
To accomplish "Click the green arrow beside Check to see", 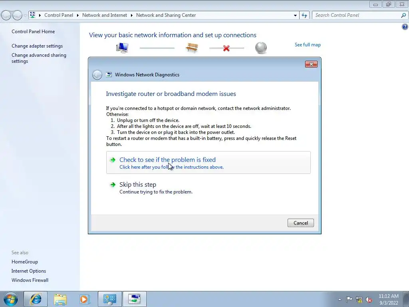I will coord(113,160).
